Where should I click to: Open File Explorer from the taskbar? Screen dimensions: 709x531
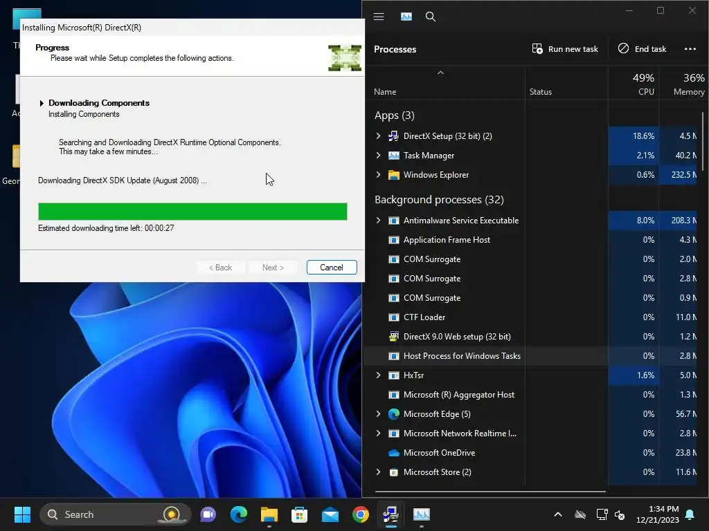[269, 514]
